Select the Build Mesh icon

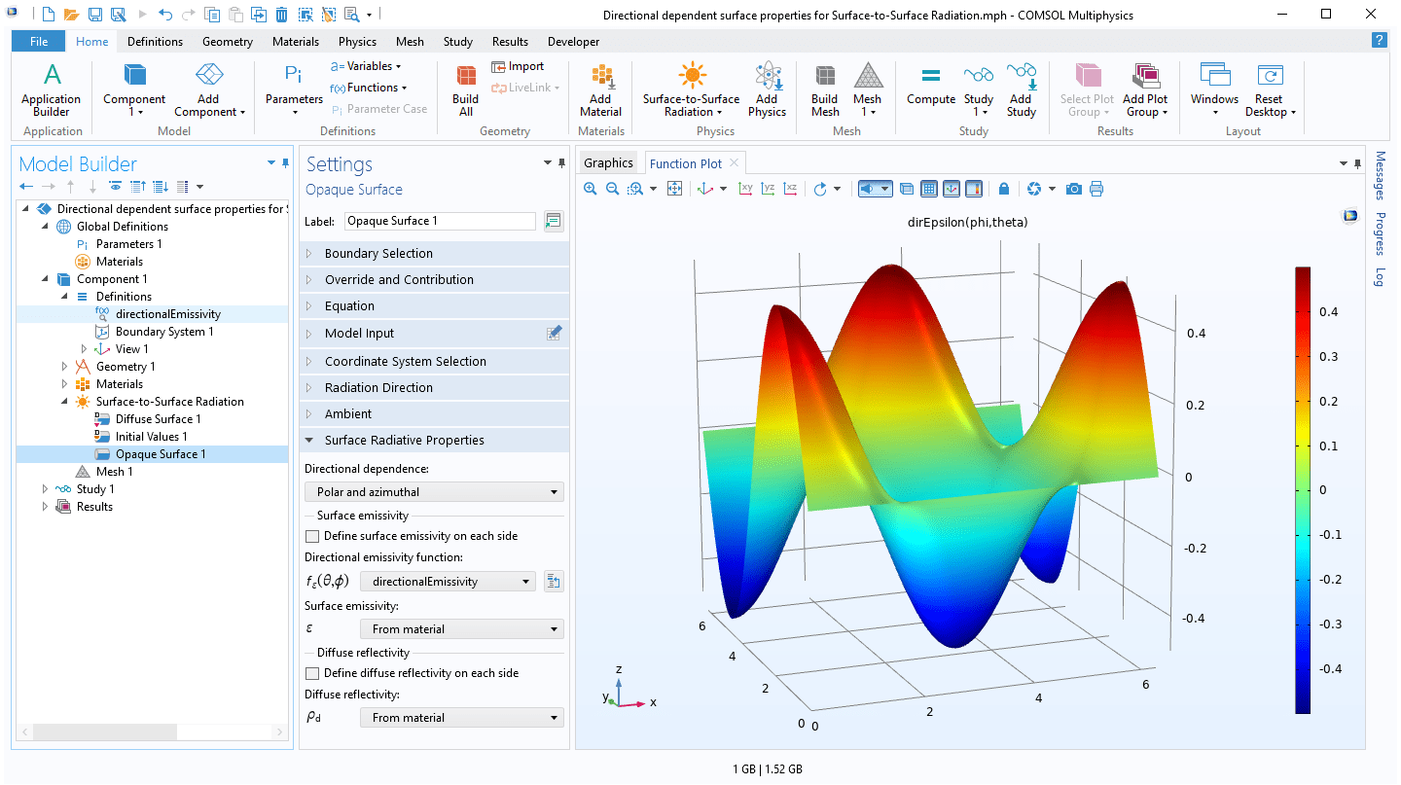824,88
